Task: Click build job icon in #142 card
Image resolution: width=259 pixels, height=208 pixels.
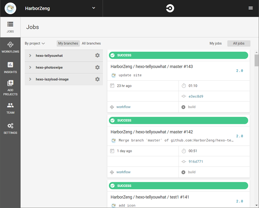Action: click(x=183, y=172)
